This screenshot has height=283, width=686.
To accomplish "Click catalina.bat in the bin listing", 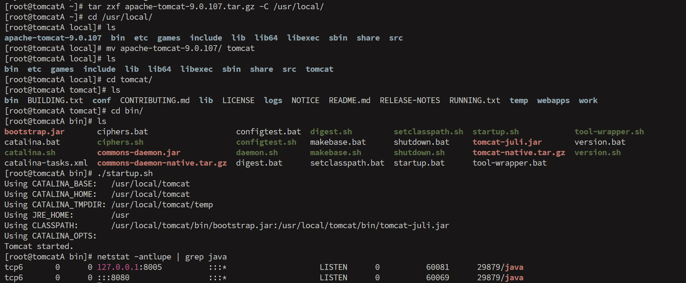I will [32, 142].
